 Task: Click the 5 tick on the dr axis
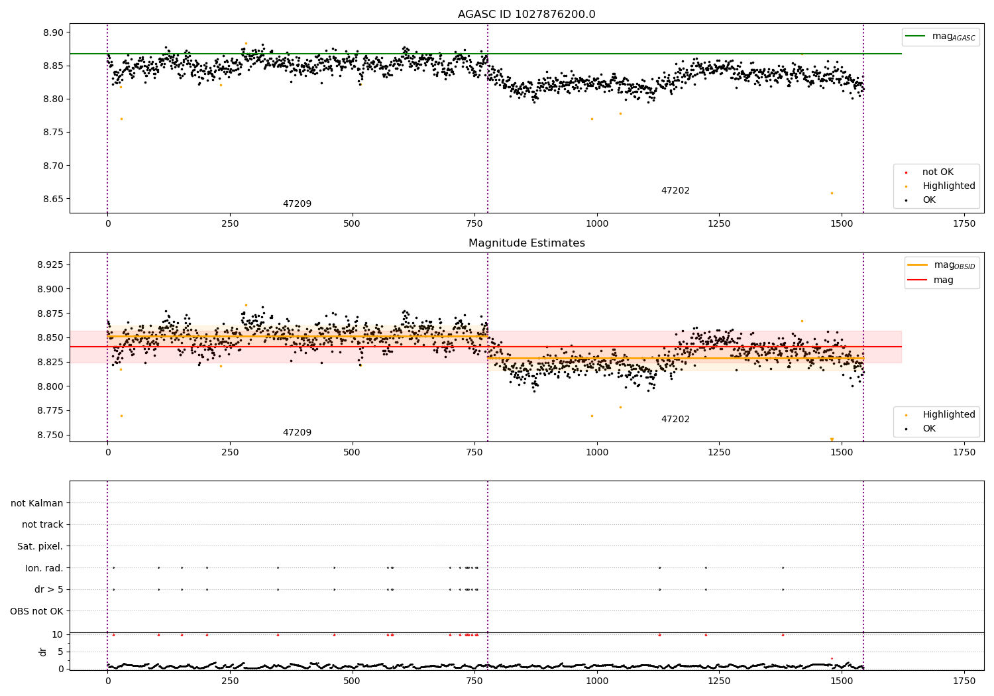60,652
